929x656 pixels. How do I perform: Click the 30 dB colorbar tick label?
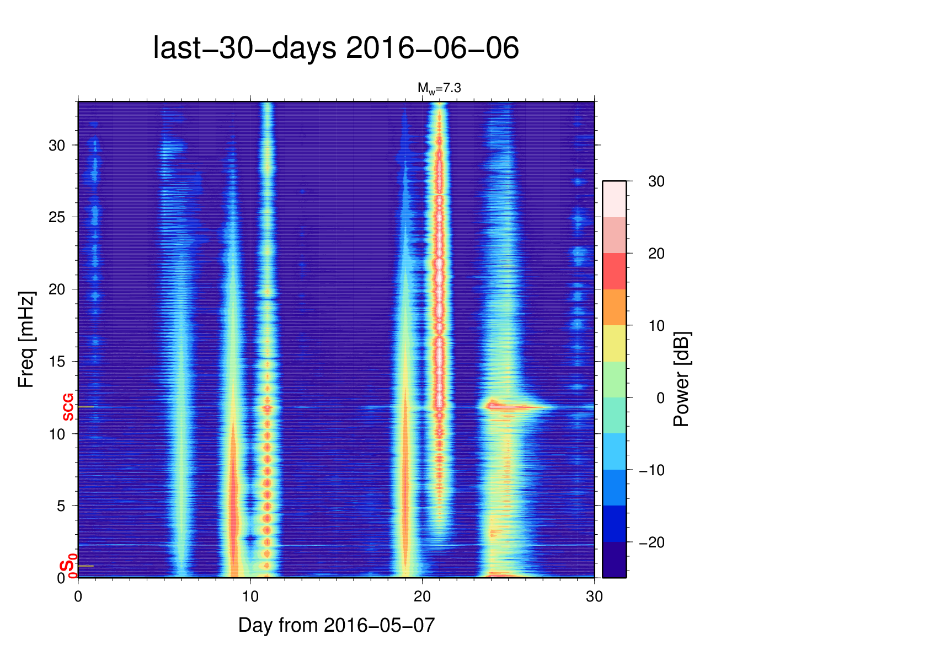pos(656,181)
